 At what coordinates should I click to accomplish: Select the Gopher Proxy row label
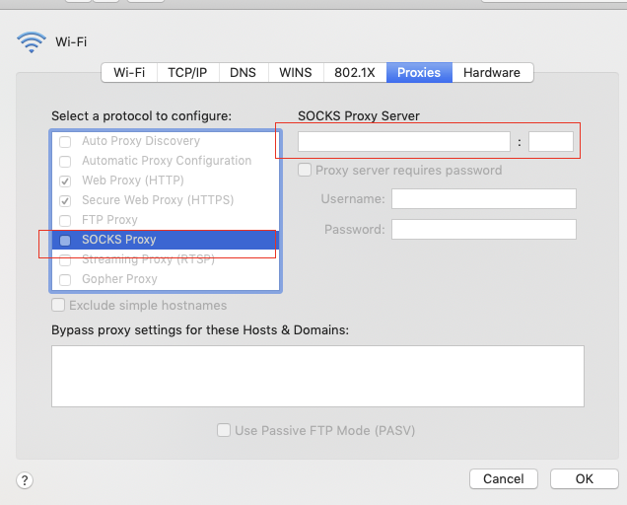coord(119,279)
